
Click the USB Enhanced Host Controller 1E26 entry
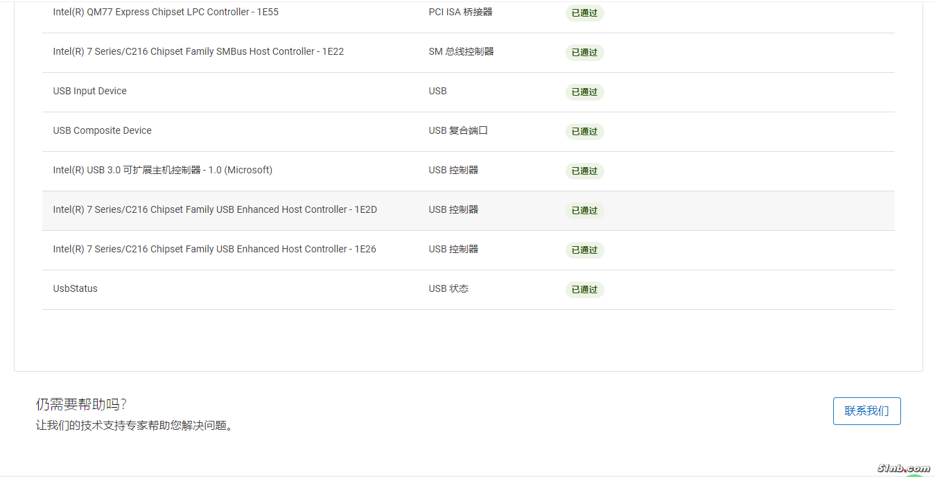pyautogui.click(x=215, y=250)
